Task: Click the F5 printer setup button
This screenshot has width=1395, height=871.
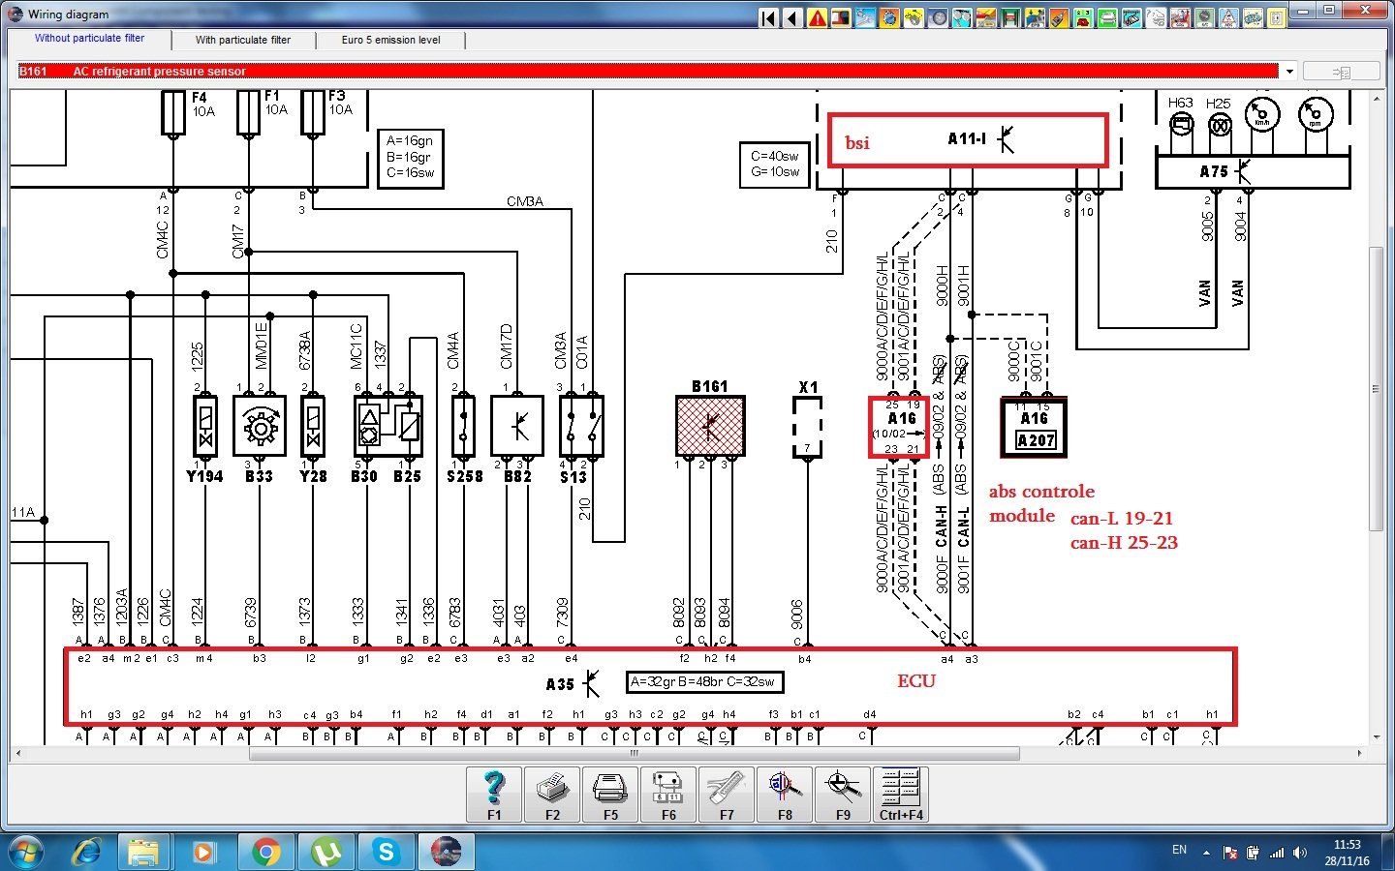Action: click(610, 795)
